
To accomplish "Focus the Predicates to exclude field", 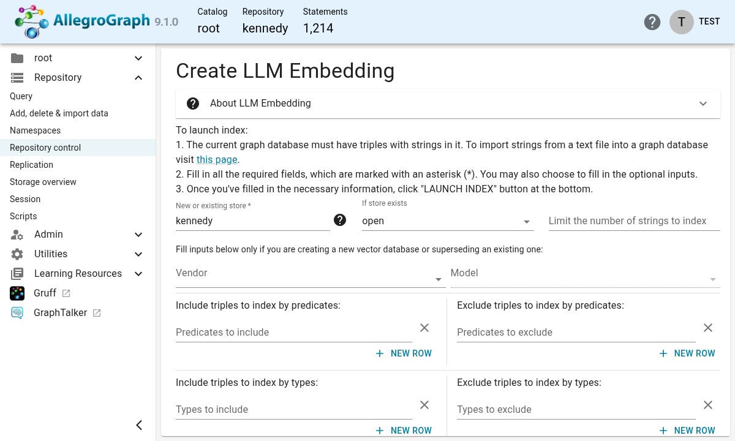I will point(576,332).
